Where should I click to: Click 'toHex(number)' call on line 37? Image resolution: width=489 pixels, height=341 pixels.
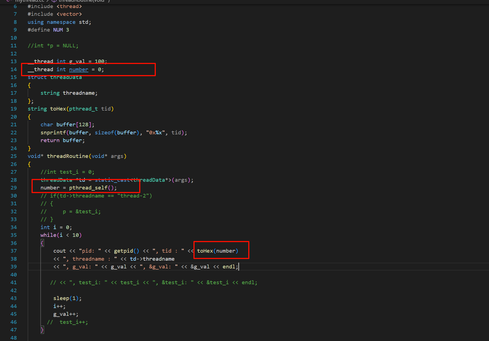point(218,251)
